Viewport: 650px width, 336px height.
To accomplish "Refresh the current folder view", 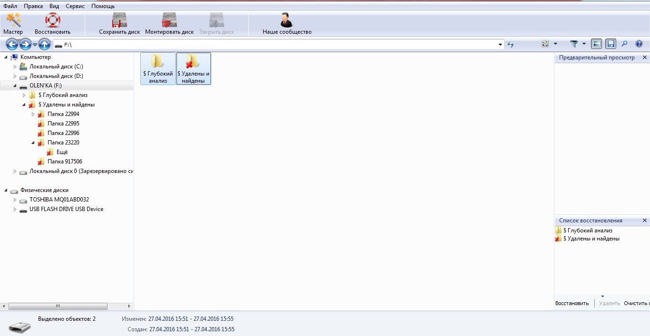I will pos(511,44).
